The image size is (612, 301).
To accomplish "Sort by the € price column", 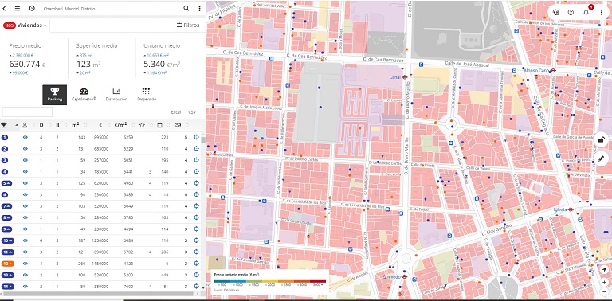I will click(x=100, y=125).
